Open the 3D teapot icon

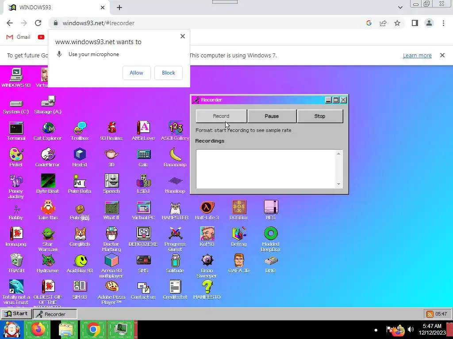click(x=111, y=158)
